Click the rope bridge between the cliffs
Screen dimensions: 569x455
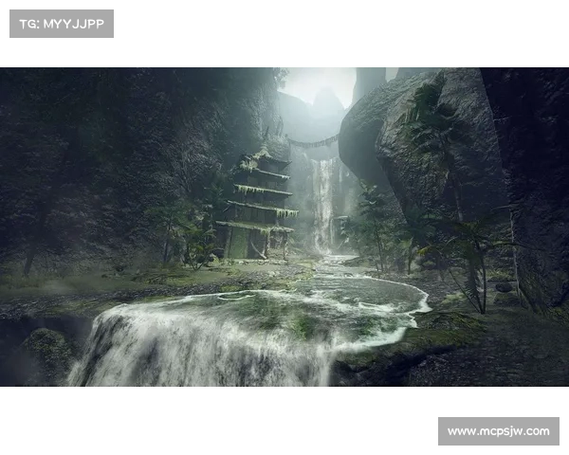314,143
